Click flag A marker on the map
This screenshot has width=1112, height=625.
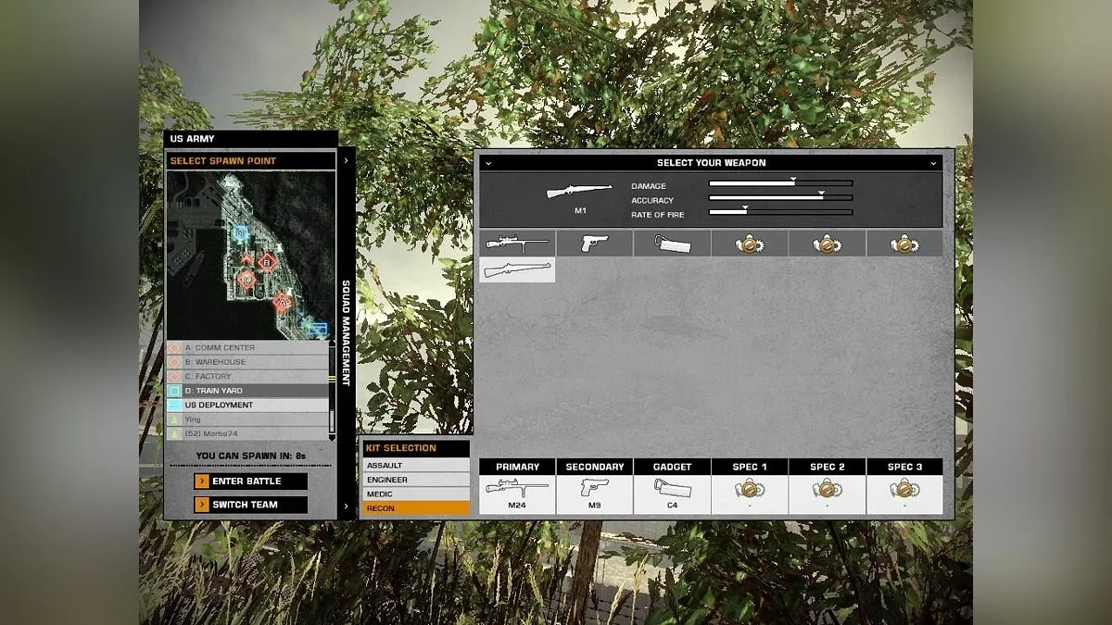coord(283,301)
